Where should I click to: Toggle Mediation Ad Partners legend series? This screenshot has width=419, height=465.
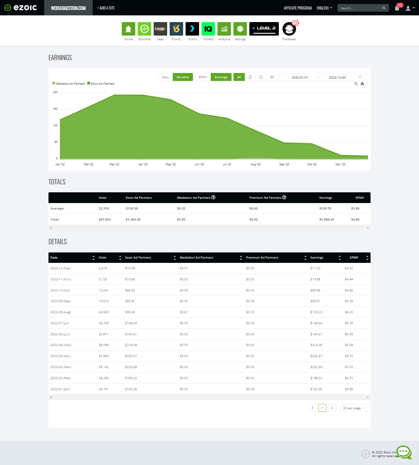coord(68,83)
